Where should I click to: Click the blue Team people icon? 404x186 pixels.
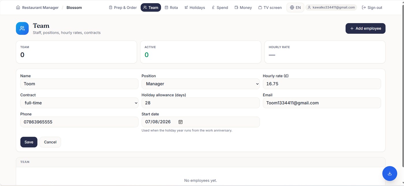(x=22, y=28)
